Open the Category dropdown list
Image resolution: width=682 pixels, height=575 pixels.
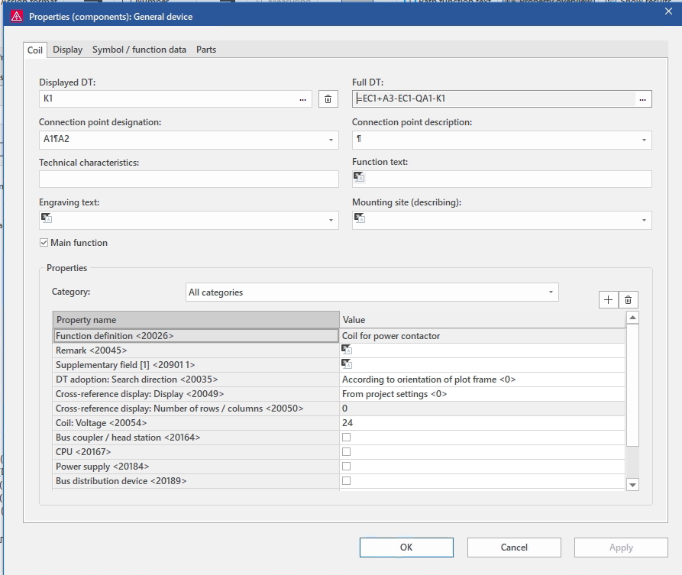(551, 292)
